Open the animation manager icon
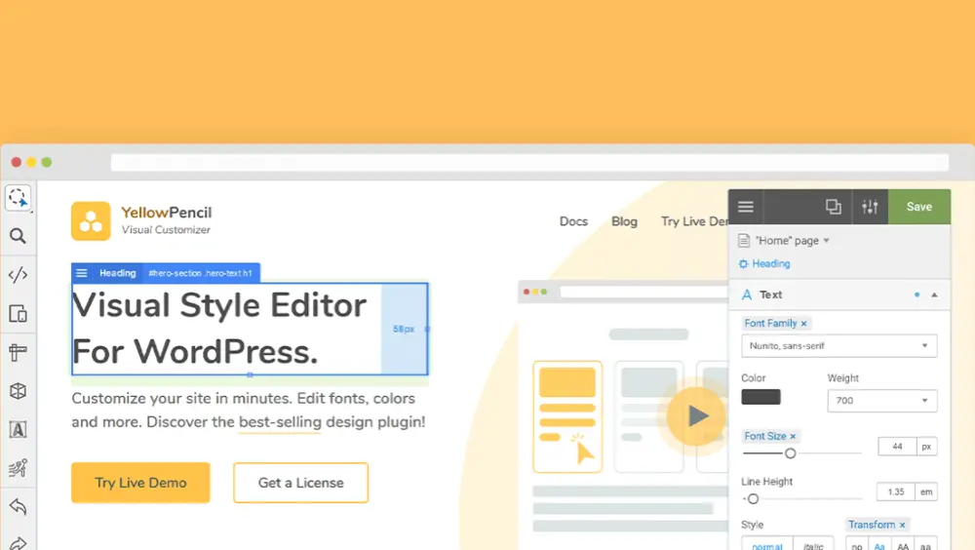 [x=18, y=468]
